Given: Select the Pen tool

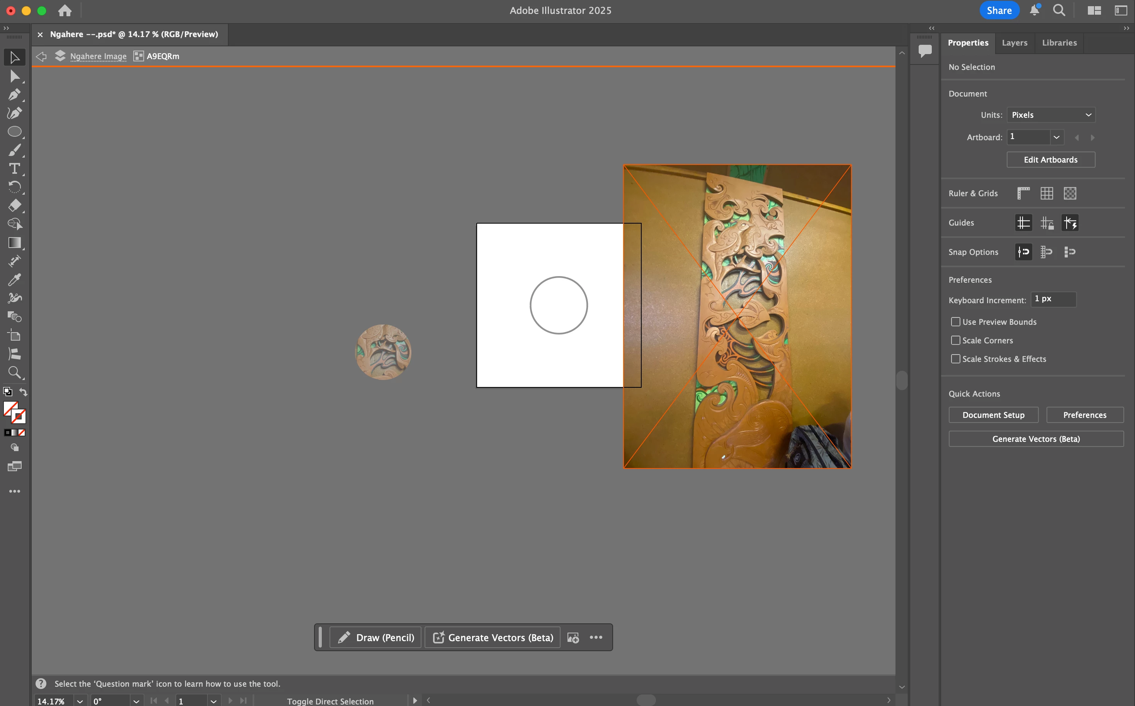Looking at the screenshot, I should [14, 95].
